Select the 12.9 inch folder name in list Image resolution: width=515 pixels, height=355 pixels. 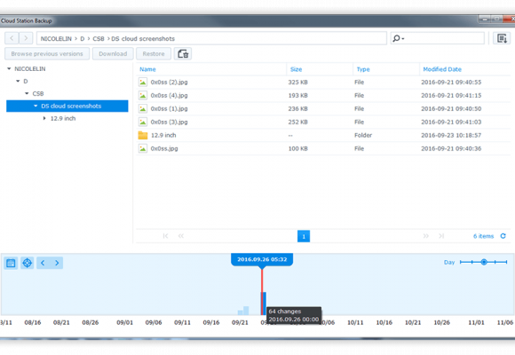[163, 135]
